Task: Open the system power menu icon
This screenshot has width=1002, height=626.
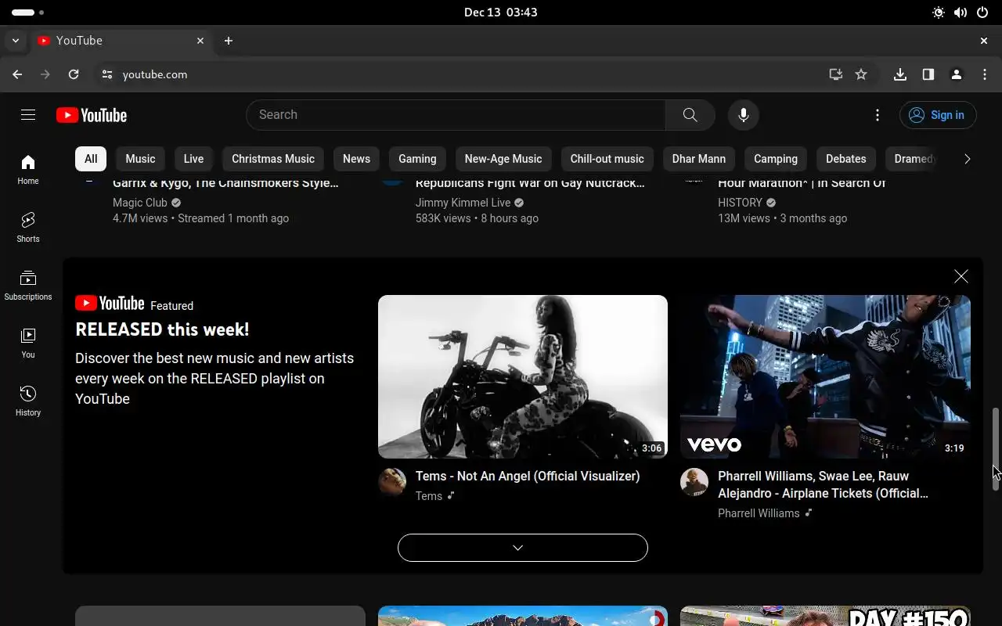Action: [982, 13]
